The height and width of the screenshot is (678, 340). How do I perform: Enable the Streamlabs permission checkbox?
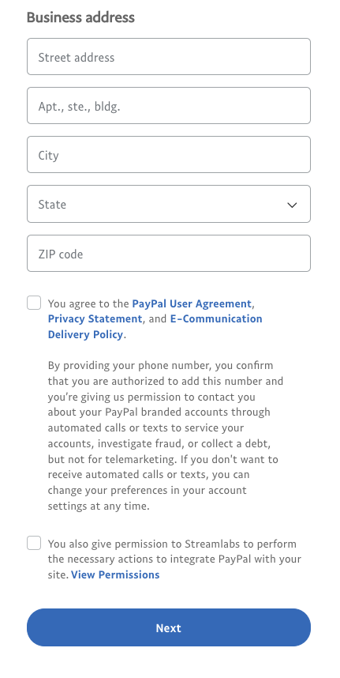(34, 543)
